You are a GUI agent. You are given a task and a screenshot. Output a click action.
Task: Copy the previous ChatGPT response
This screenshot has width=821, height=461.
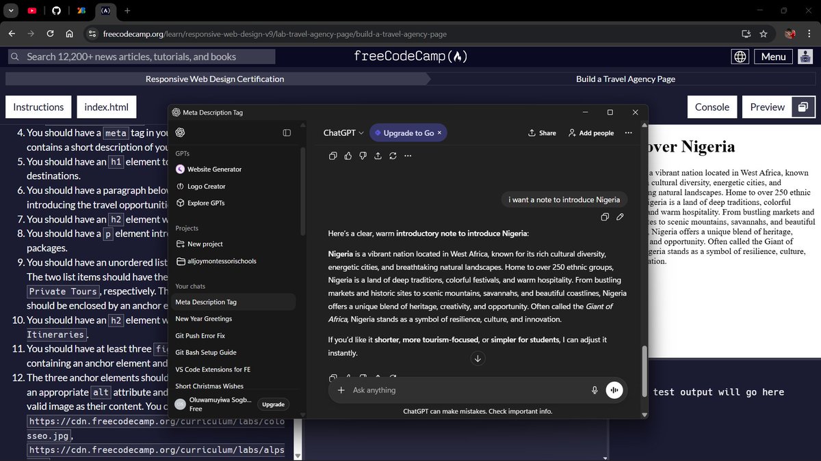pos(333,156)
